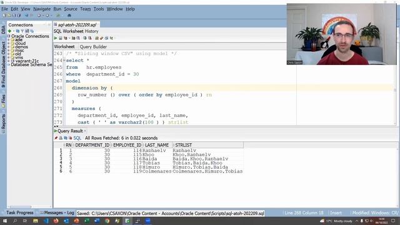Click the Open folder icon in the main toolbar

9,16
